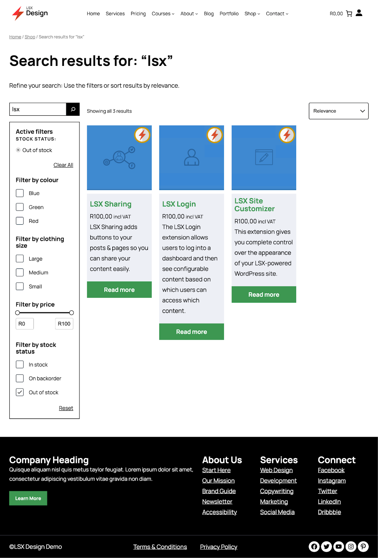The height and width of the screenshot is (558, 378).
Task: Click the Clear All filters link
Action: point(63,165)
